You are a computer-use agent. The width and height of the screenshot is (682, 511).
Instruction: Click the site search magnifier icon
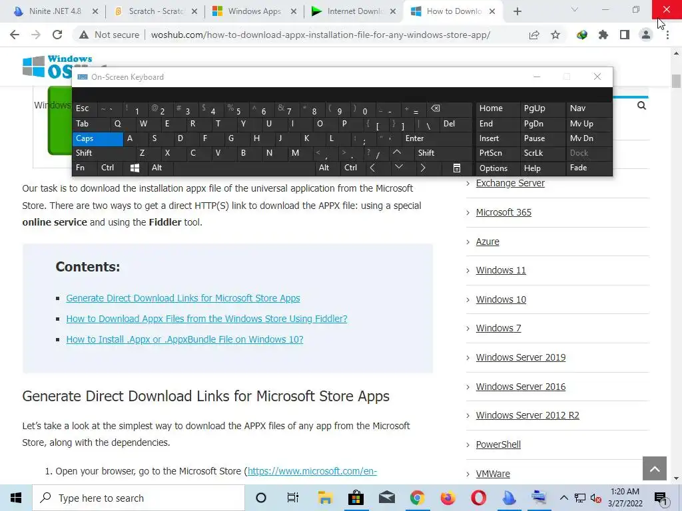641,106
